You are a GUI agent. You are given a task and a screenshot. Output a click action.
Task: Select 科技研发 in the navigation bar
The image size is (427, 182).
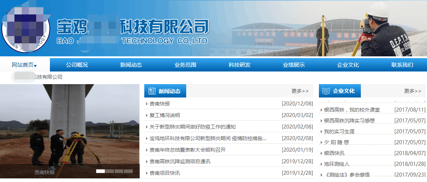point(239,65)
